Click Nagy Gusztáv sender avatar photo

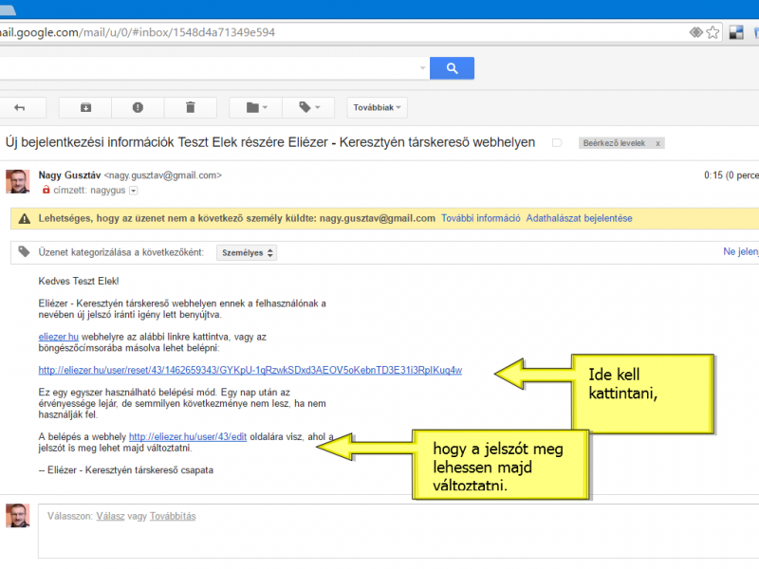coord(18,181)
